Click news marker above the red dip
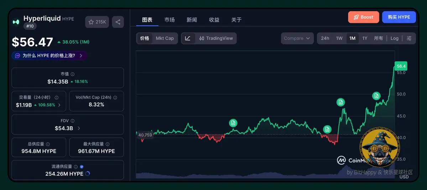 coord(327,129)
